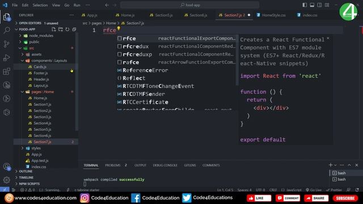This screenshot has height=204, width=363.
Task: Click the SUBSCRIBE button overlay
Action: pyautogui.click(x=345, y=198)
